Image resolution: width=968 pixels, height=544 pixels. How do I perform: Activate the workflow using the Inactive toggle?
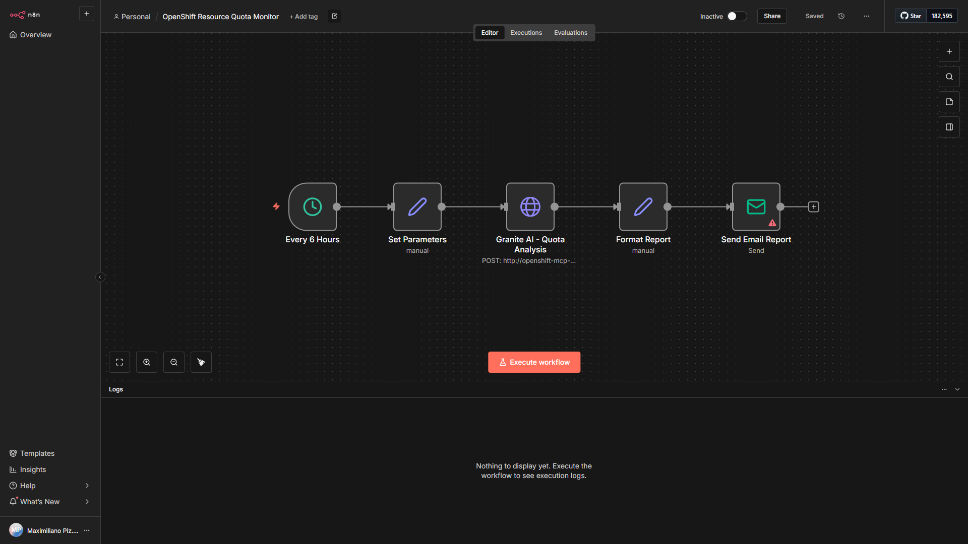(x=736, y=16)
